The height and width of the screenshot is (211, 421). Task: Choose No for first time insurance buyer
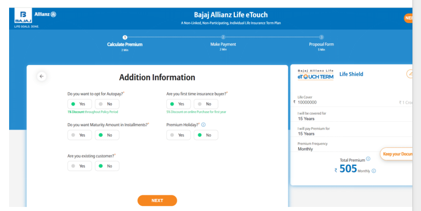pyautogui.click(x=206, y=104)
